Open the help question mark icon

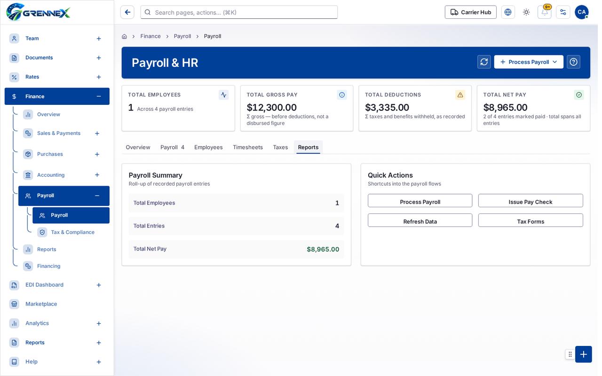click(x=573, y=62)
